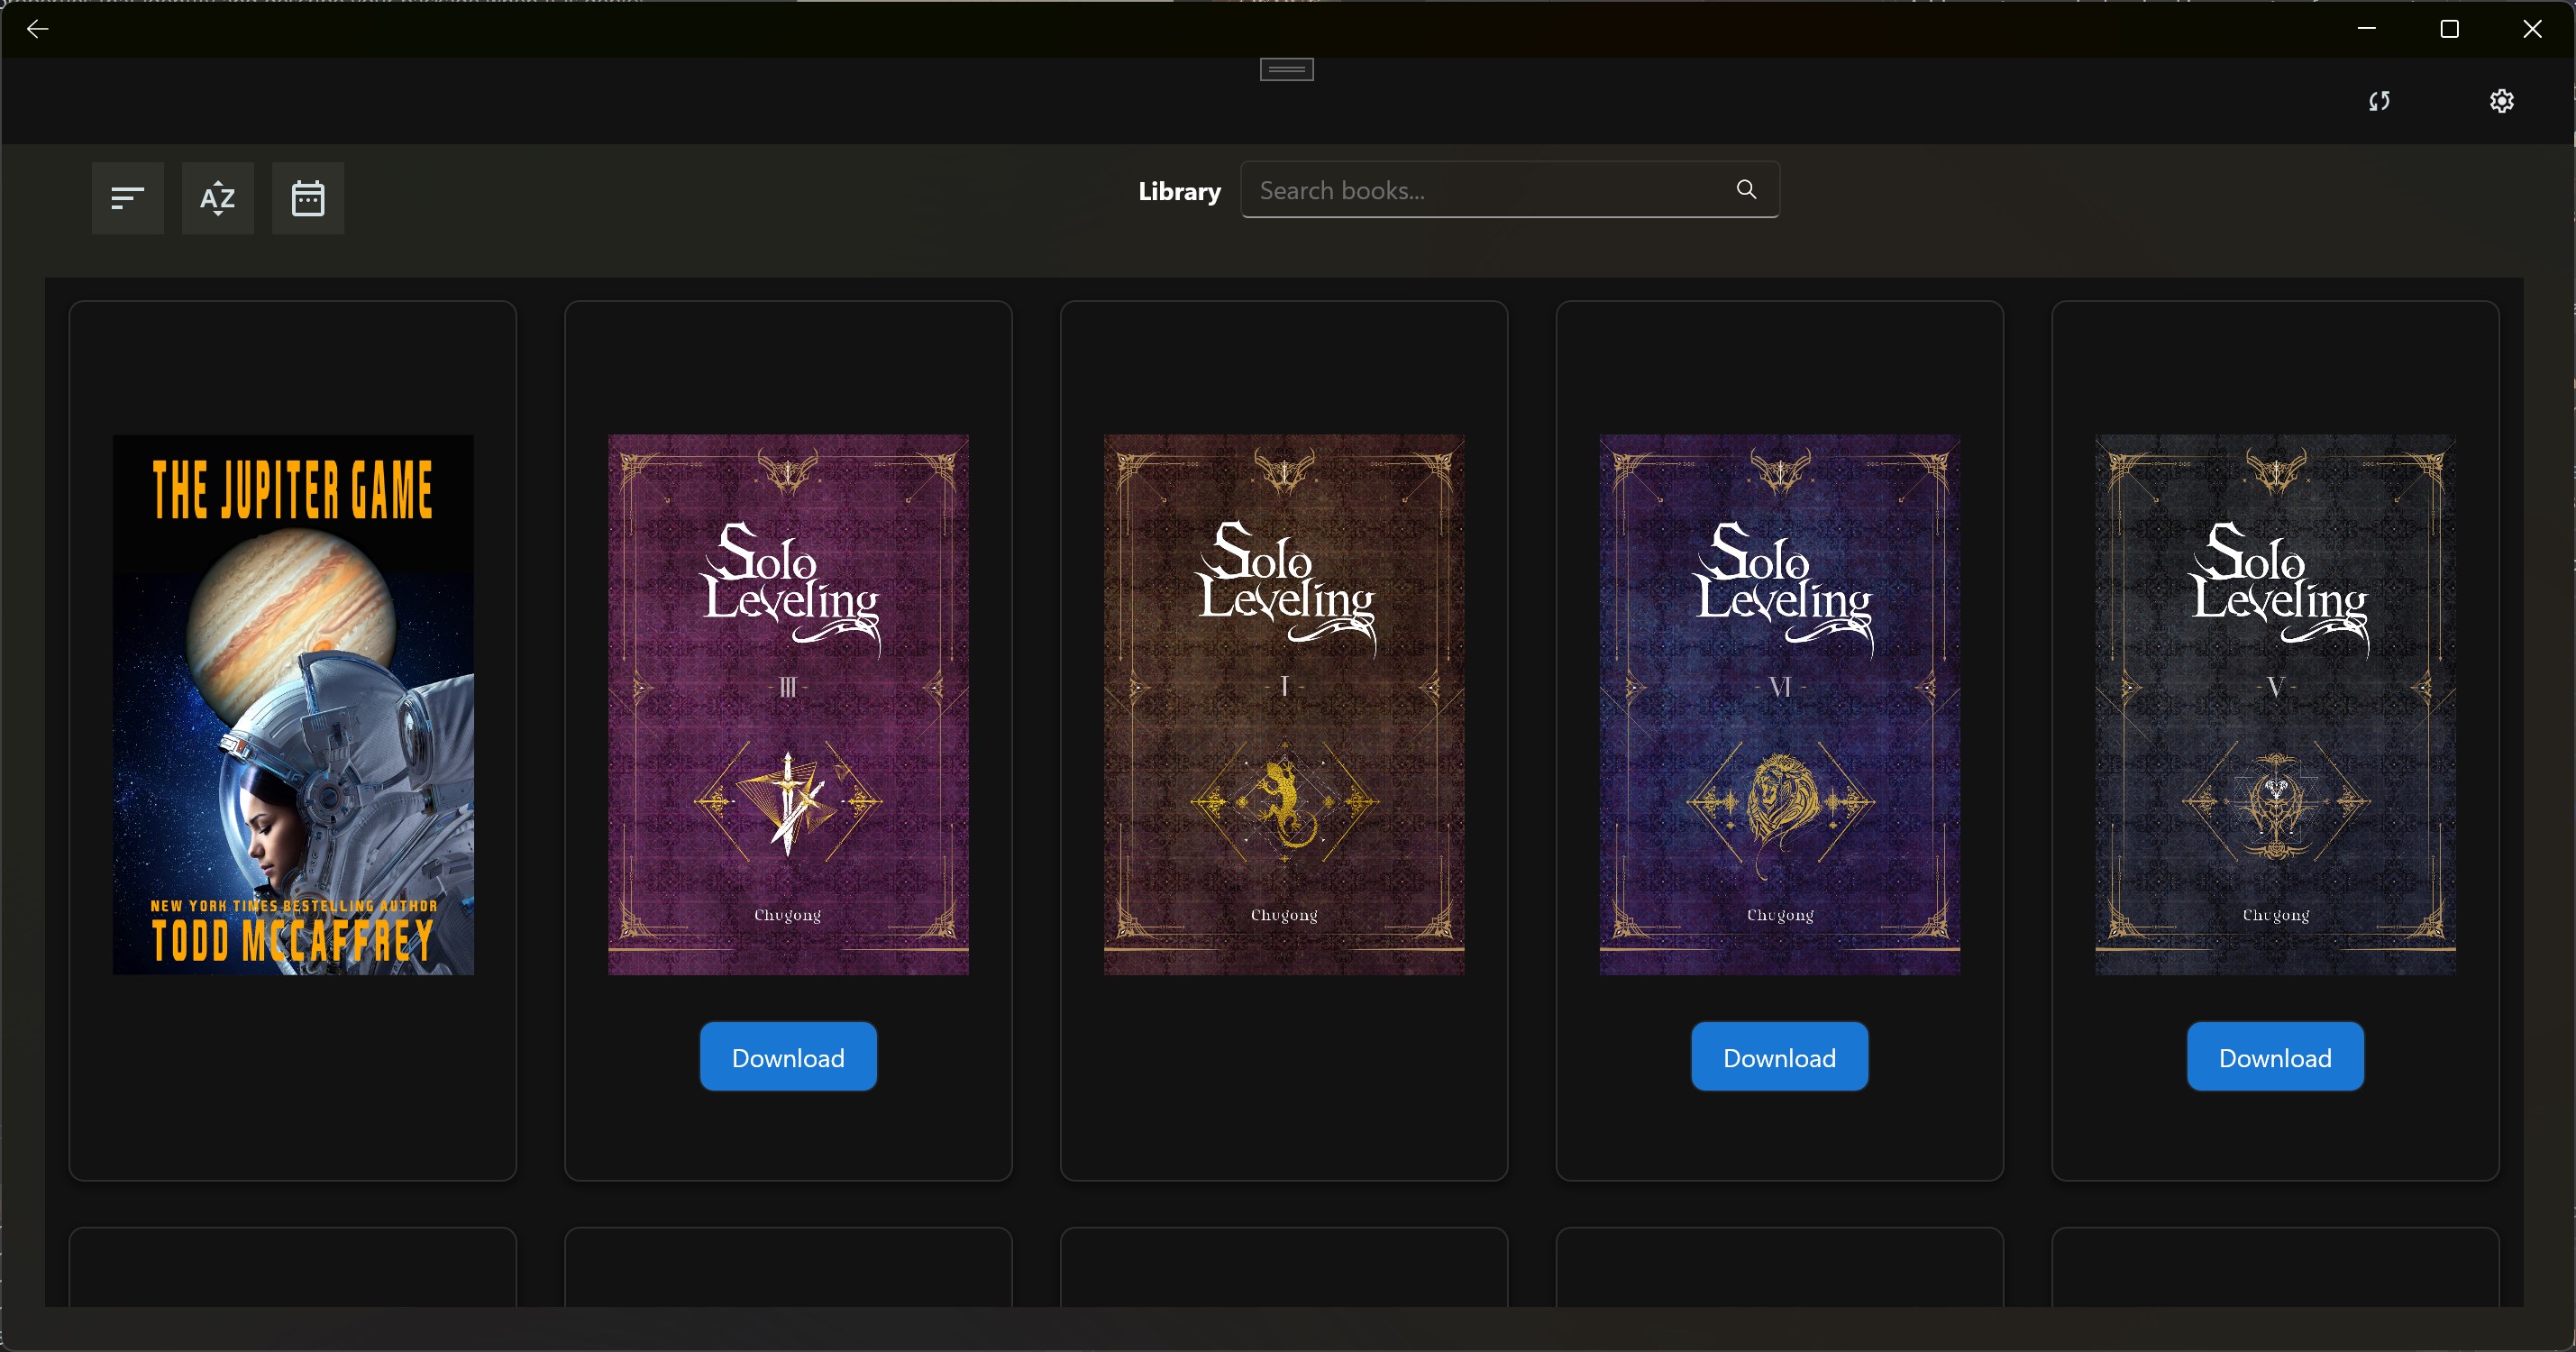Open the sort options icon
This screenshot has height=1352, width=2576.
click(x=127, y=198)
